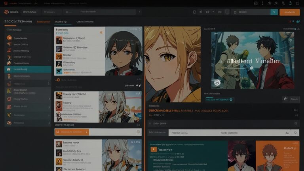Click the icon left of the heart in the input row
This screenshot has width=304, height=171.
[x=287, y=133]
